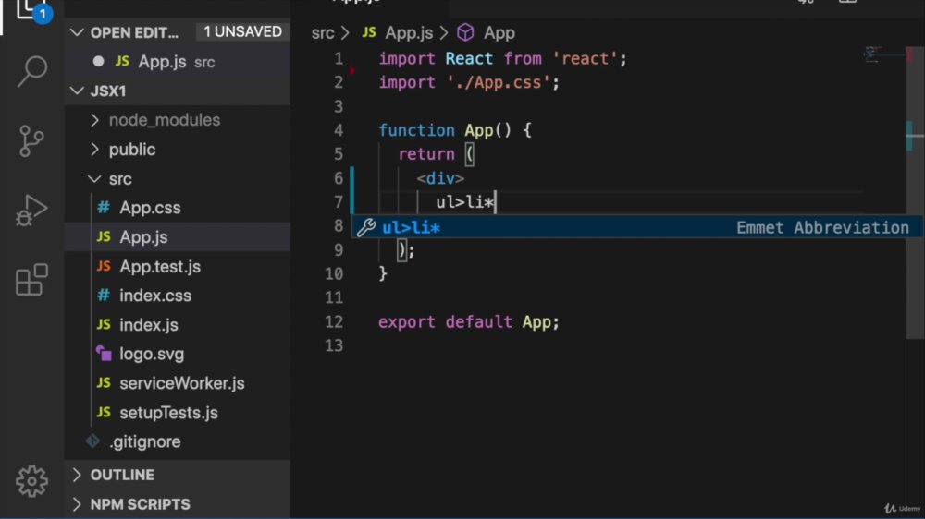Click the JS icon beside App.test.js
925x519 pixels.
104,266
